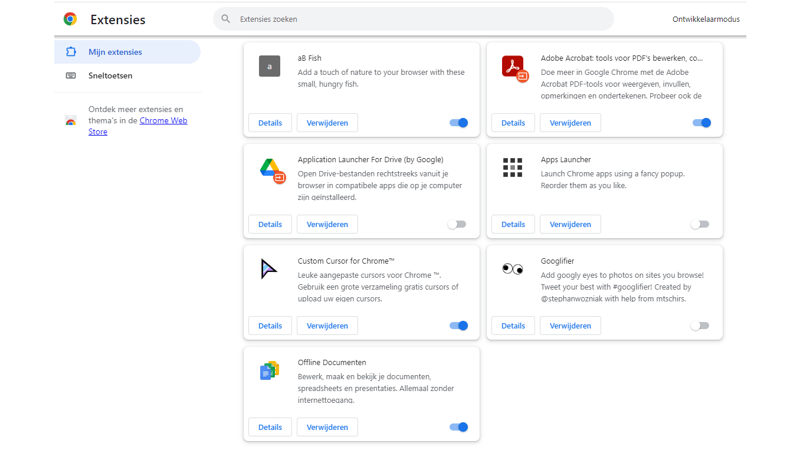The width and height of the screenshot is (800, 450).
Task: Enable the Apps Launcher toggle
Action: point(700,224)
